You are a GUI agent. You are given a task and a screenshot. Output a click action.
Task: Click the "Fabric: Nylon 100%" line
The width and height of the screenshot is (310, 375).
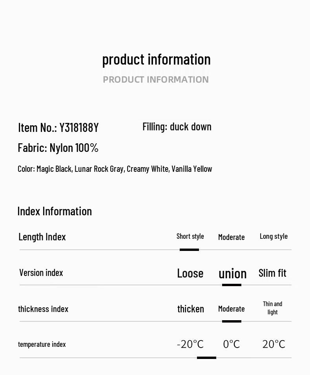point(58,148)
